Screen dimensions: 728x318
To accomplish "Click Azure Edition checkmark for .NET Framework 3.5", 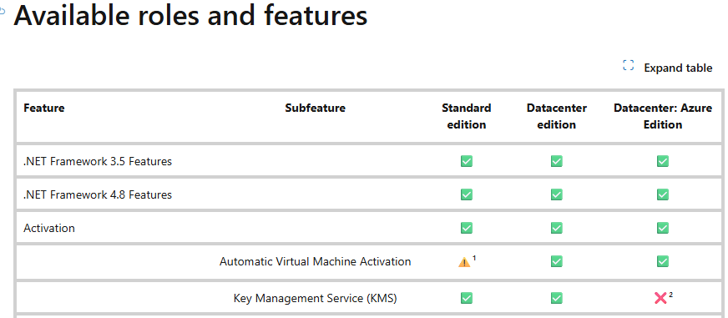I will 663,162.
